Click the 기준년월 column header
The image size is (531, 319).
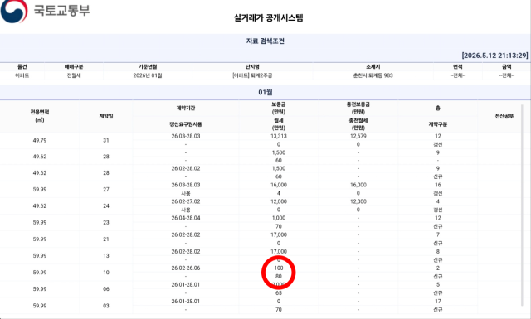pyautogui.click(x=148, y=67)
